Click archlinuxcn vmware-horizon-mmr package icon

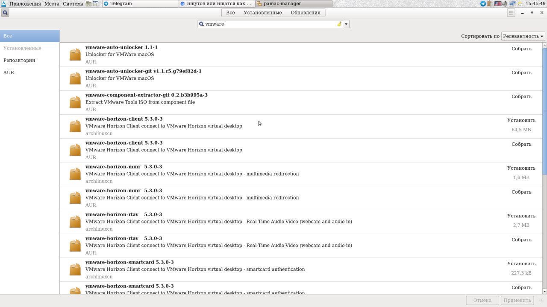pos(75,174)
